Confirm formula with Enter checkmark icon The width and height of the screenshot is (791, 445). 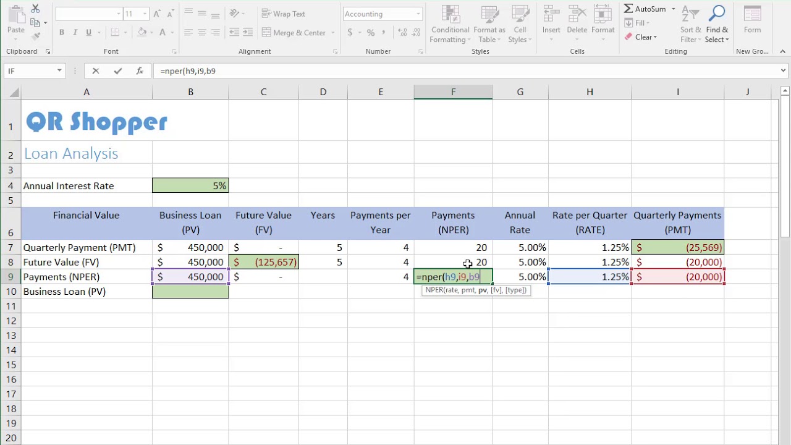coord(117,71)
